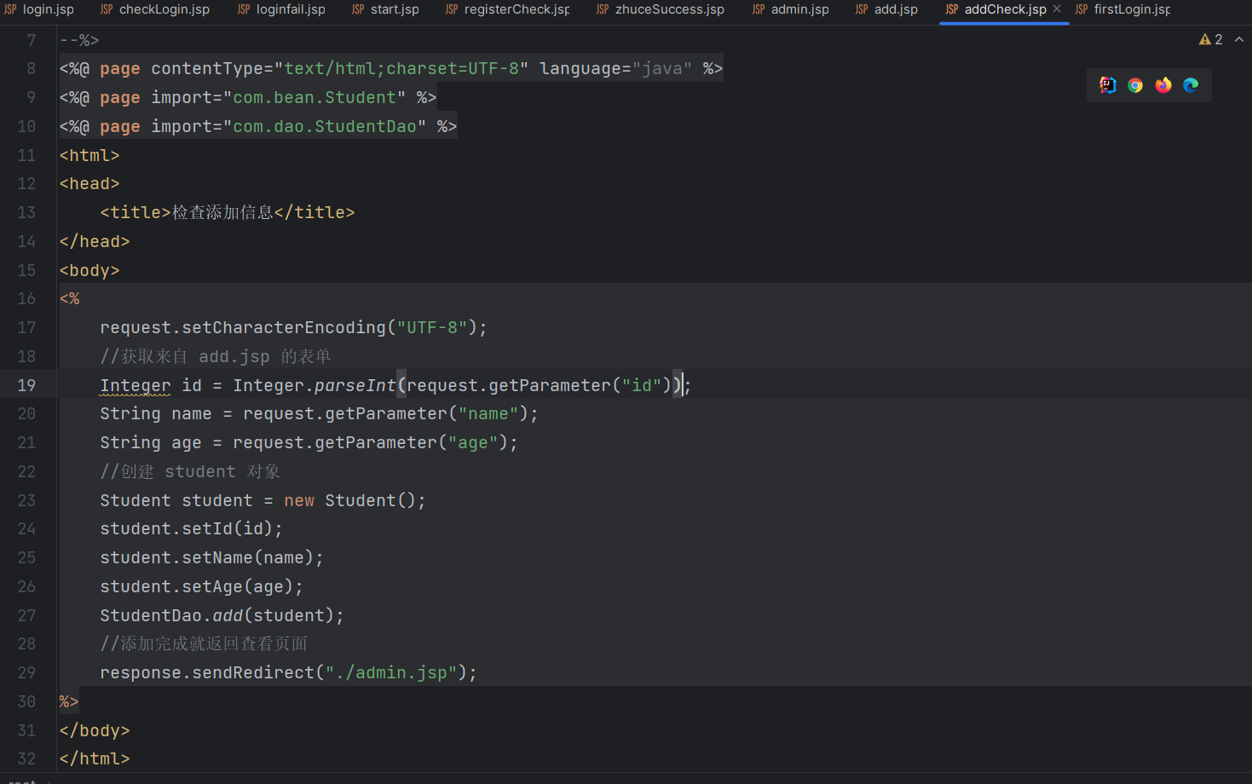
Task: Click the opening <body> tag
Action: (x=89, y=270)
